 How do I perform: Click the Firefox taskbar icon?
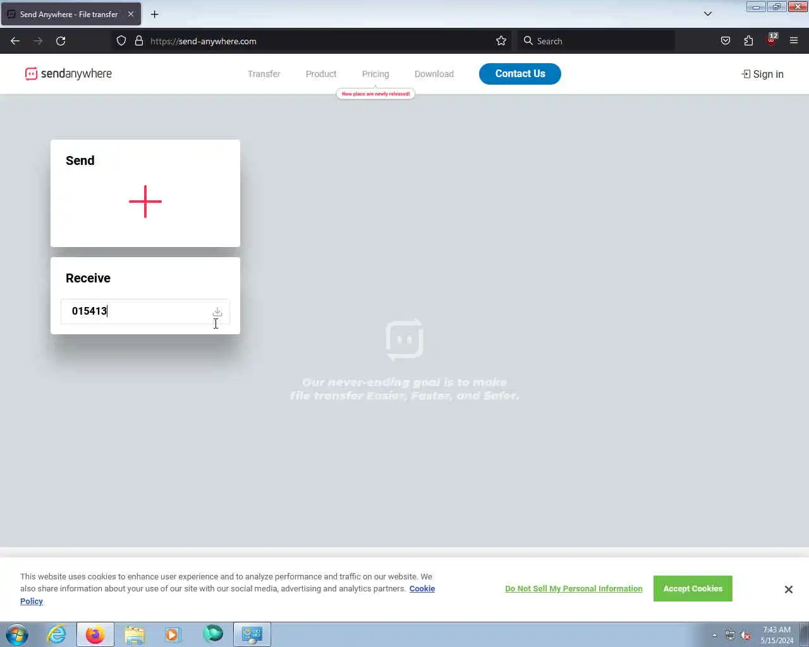pyautogui.click(x=95, y=634)
